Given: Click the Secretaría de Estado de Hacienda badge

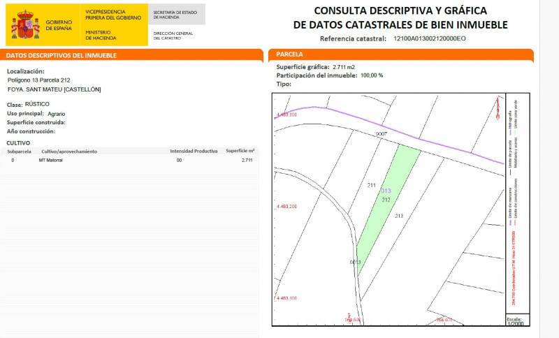Looking at the screenshot, I should click(x=177, y=15).
